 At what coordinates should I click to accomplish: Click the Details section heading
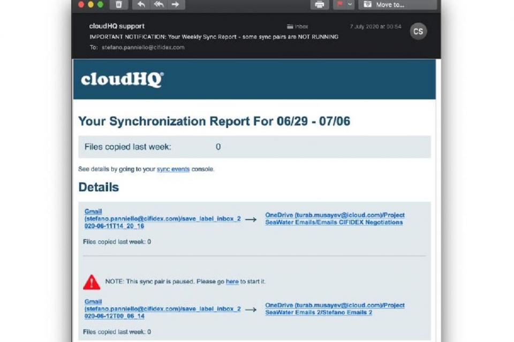(x=99, y=187)
